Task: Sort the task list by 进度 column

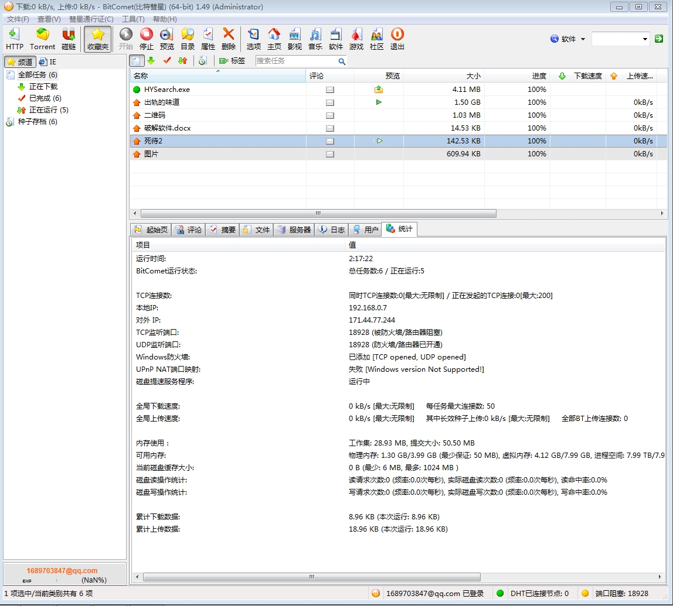Action: tap(517, 76)
